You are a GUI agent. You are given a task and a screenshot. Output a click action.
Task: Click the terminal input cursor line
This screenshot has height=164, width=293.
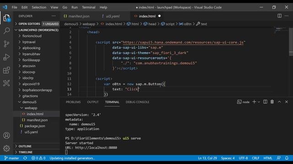66,152
